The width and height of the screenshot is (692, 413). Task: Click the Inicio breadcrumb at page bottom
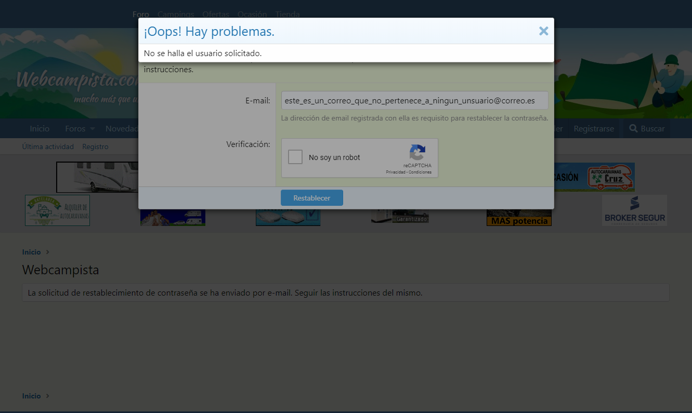coord(31,396)
